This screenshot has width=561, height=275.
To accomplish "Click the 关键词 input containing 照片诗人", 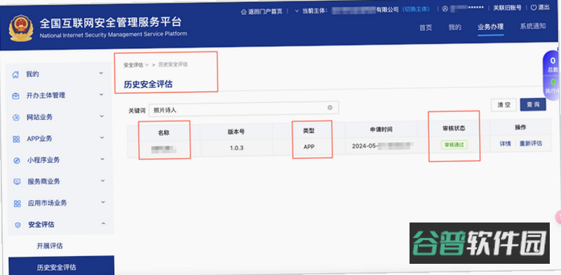I will click(243, 108).
